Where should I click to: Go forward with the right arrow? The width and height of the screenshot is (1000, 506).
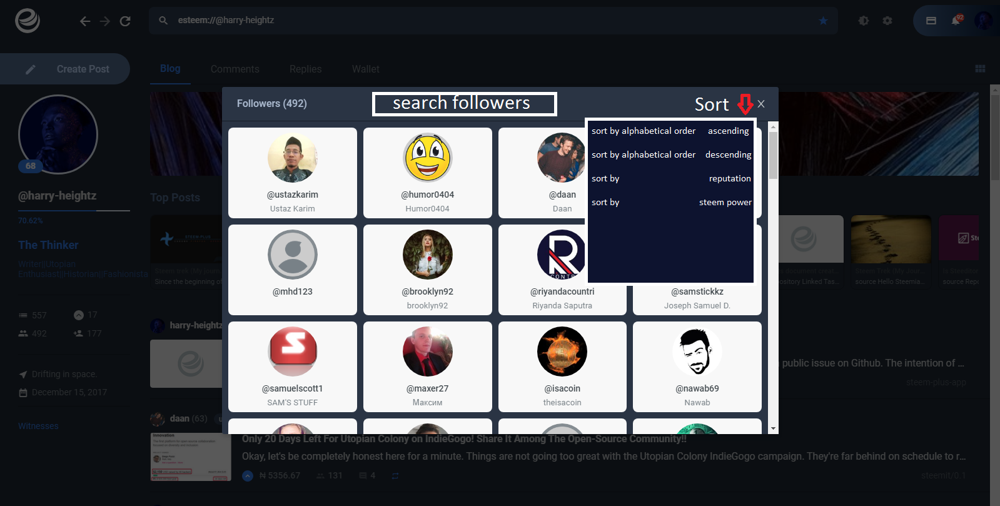105,21
